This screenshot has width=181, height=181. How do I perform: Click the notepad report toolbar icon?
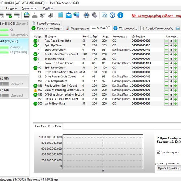tap(60, 15)
